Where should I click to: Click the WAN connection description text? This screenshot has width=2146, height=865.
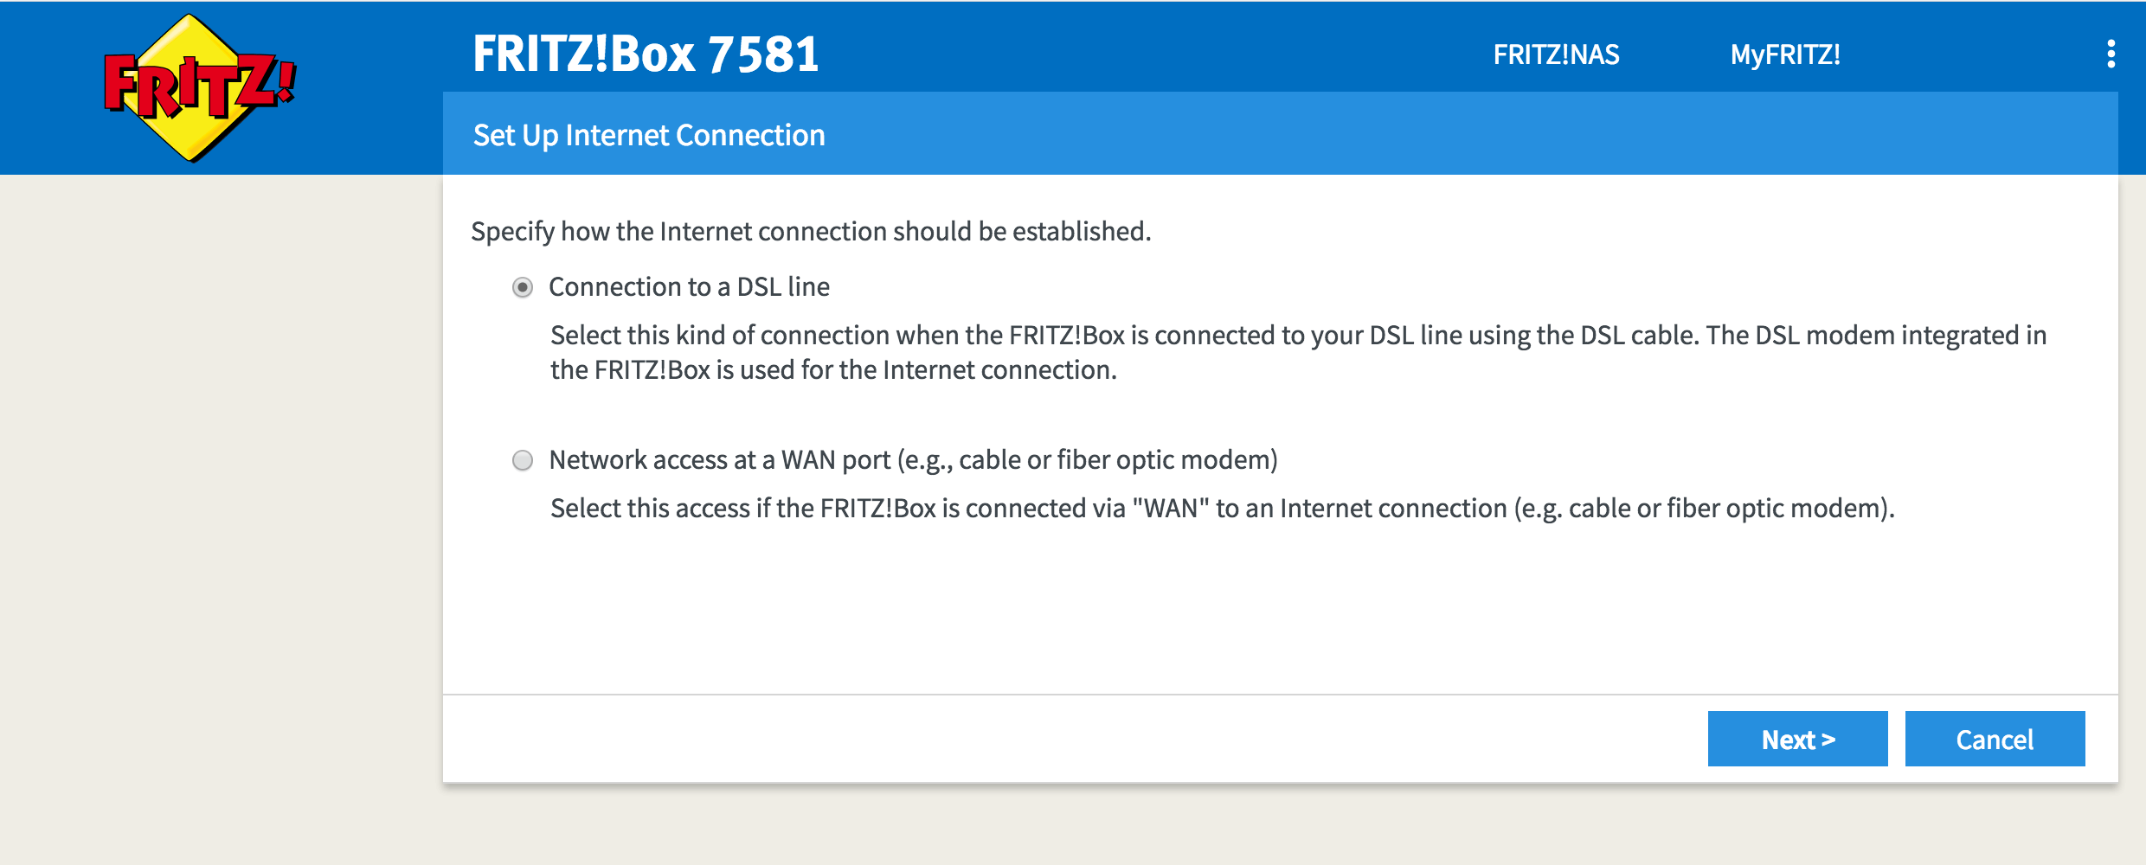coord(1223,508)
